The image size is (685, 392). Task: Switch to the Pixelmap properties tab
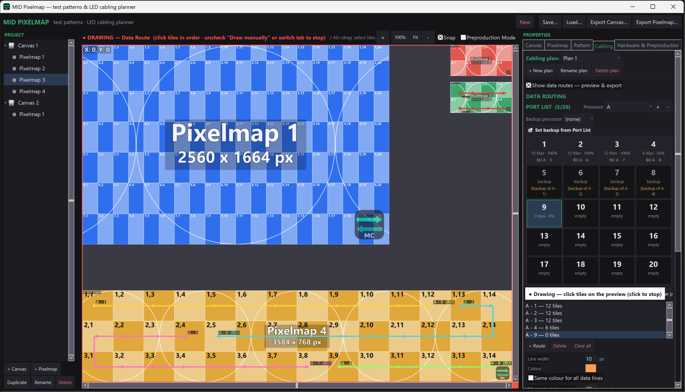click(x=557, y=45)
